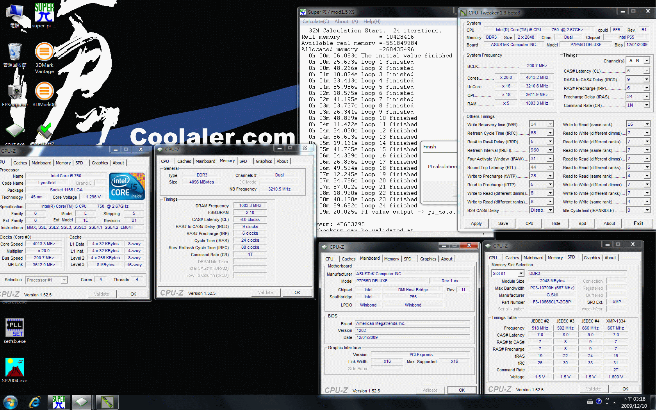Click Hide button in CPU-Tweaker
The height and width of the screenshot is (410, 656).
click(556, 224)
